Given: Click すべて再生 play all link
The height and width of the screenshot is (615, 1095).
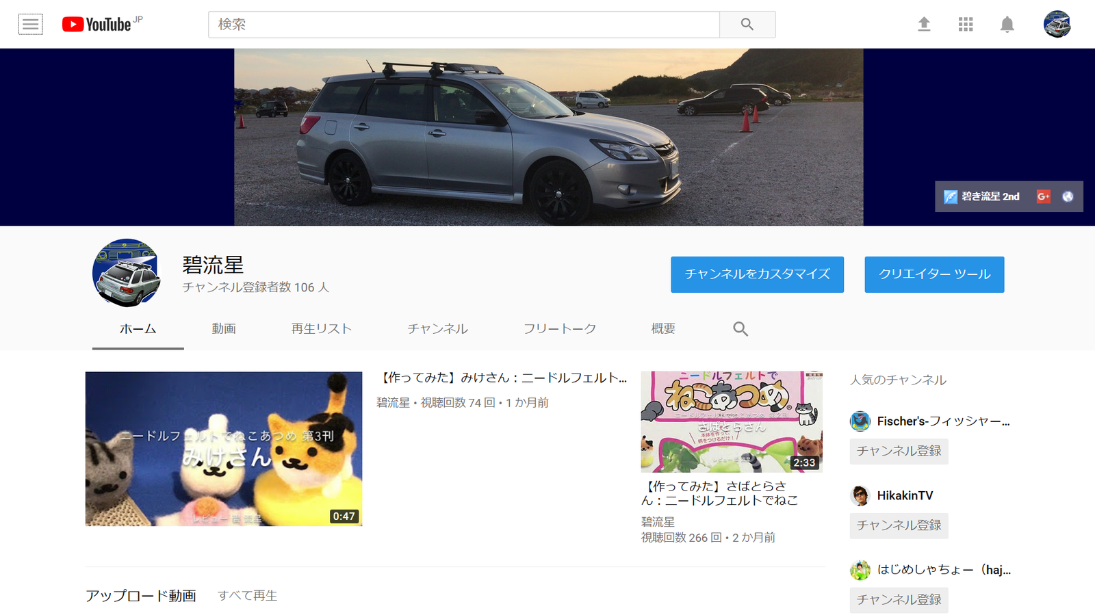Looking at the screenshot, I should [248, 596].
